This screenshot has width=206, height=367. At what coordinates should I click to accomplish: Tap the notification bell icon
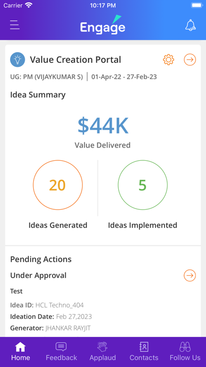click(190, 25)
